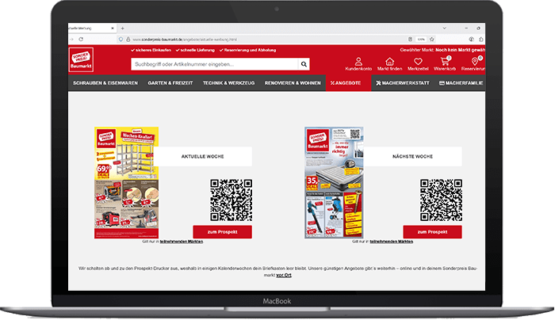Click the 120% zoom level indicator

421,40
